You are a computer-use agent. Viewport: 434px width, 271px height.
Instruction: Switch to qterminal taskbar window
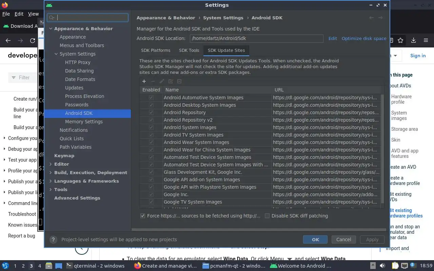[x=95, y=266]
